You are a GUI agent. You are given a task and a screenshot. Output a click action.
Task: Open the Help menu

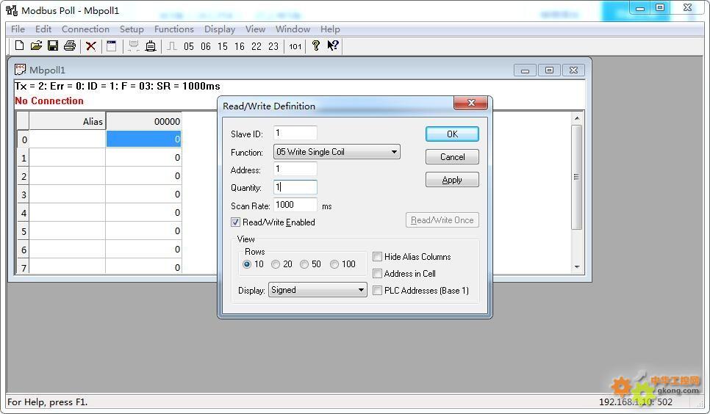click(330, 29)
